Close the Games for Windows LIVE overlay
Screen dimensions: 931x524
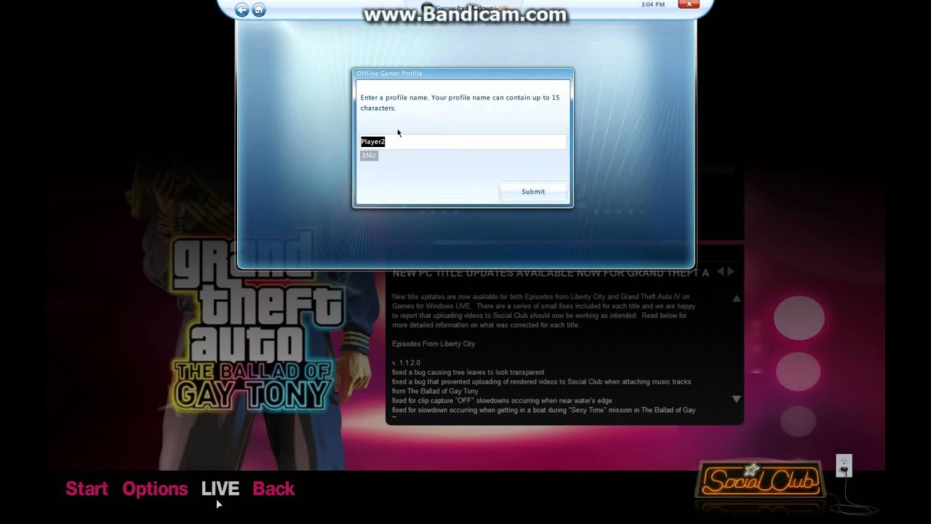(688, 4)
